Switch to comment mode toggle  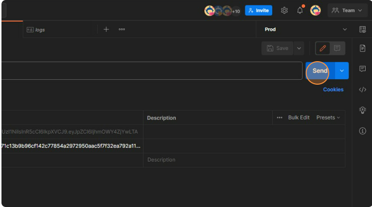tap(337, 48)
